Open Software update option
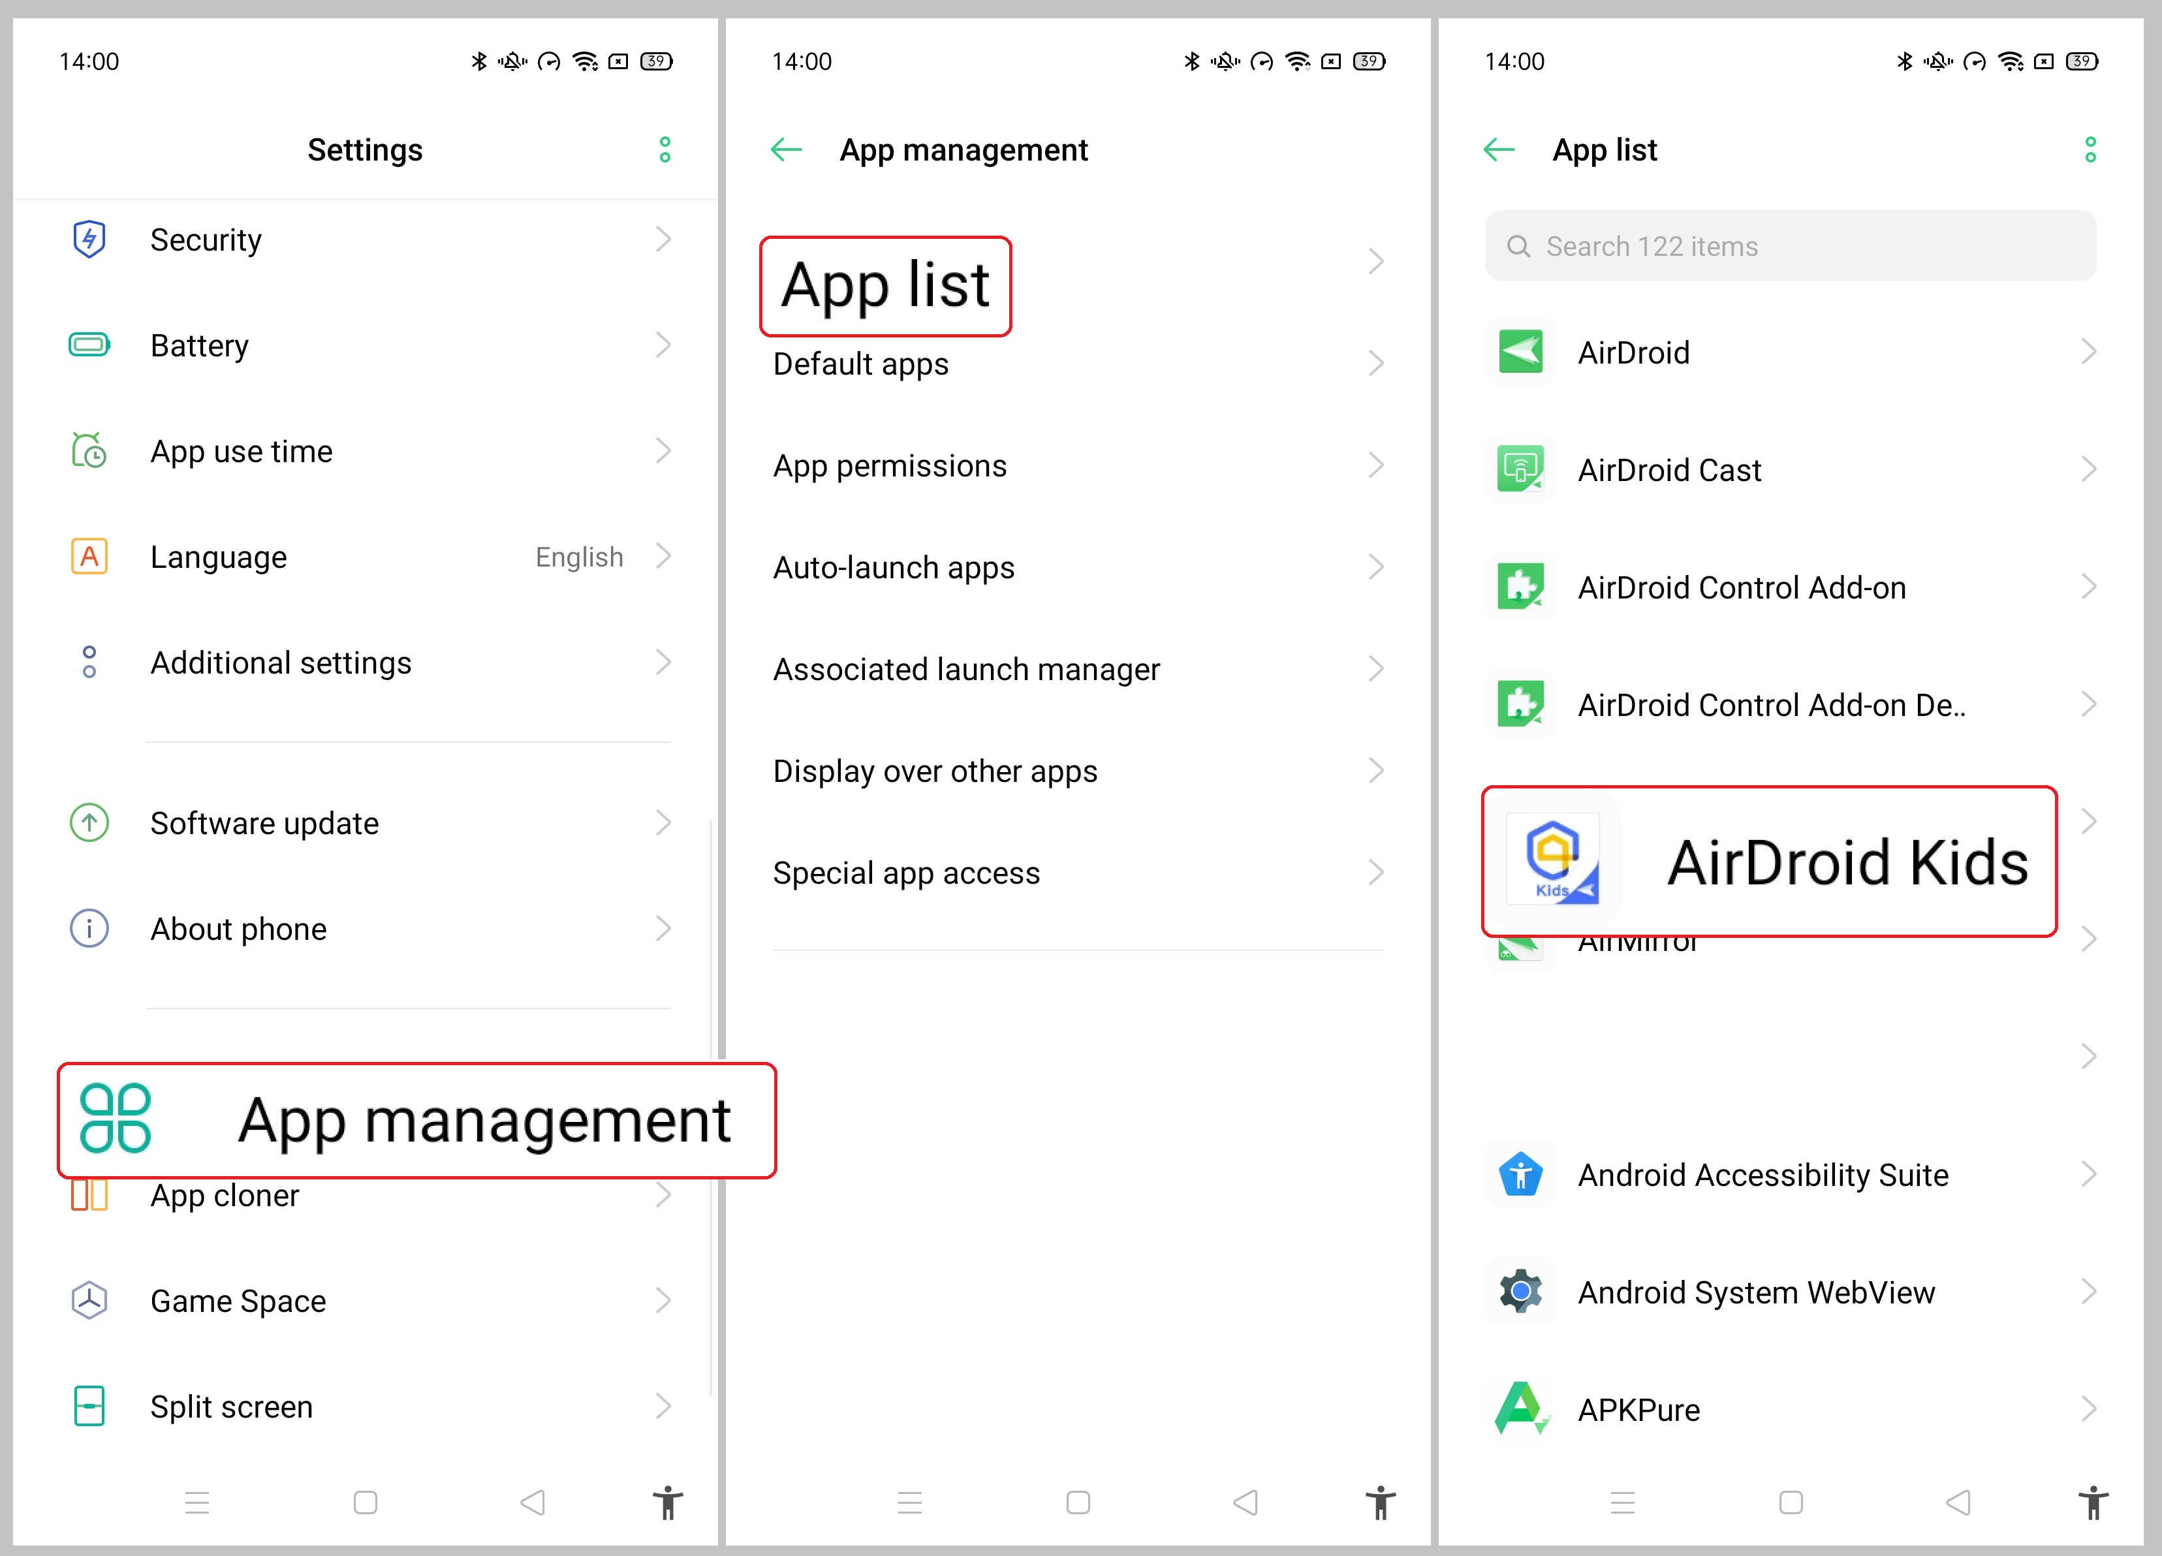This screenshot has height=1556, width=2162. pos(265,823)
